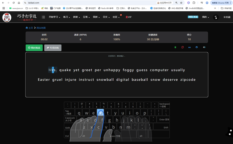Toggle the eye visibility icon

(x=196, y=47)
